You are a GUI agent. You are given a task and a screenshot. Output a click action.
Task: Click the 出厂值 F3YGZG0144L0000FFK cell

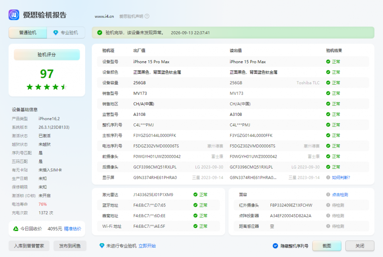155,136
